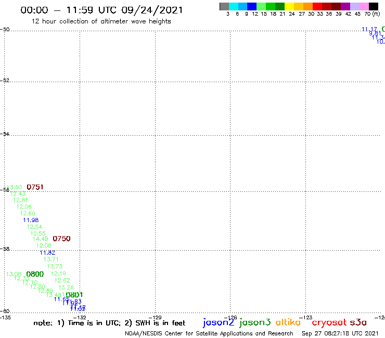Click the title '00:00 – 11:59 UTC 09/24/2021'
The height and width of the screenshot is (338, 385).
click(x=101, y=10)
